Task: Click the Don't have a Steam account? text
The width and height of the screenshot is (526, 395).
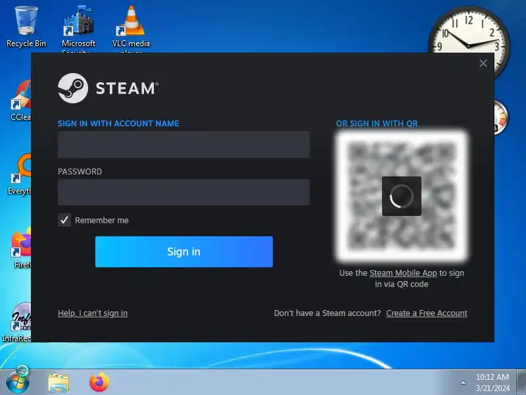Action: tap(327, 313)
